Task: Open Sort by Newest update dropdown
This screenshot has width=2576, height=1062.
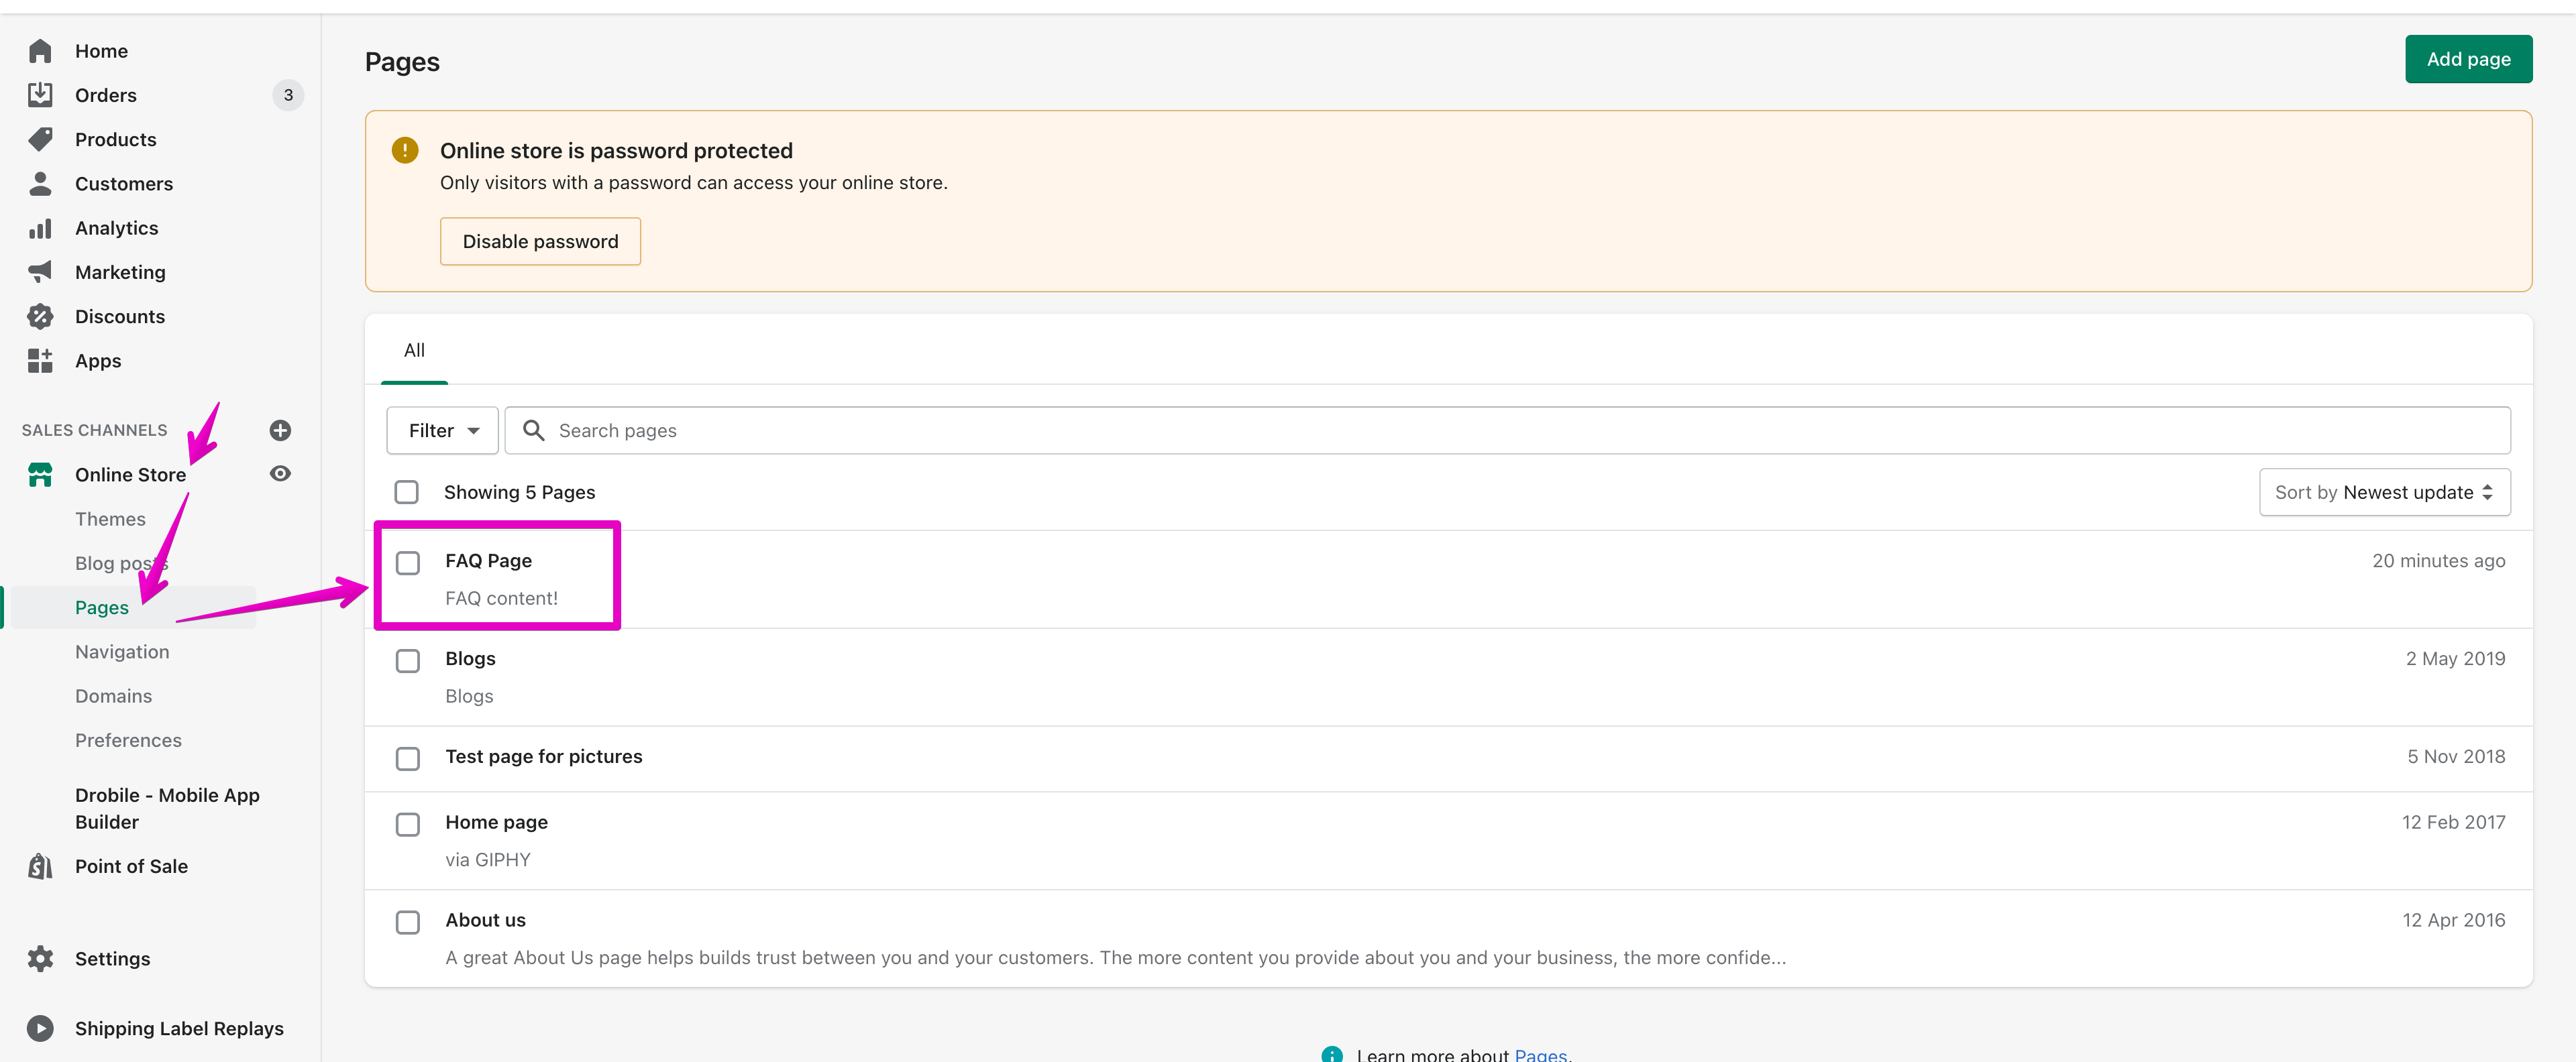Action: tap(2383, 491)
